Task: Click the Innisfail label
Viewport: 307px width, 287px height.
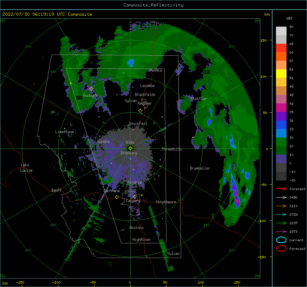Action: click(138, 124)
